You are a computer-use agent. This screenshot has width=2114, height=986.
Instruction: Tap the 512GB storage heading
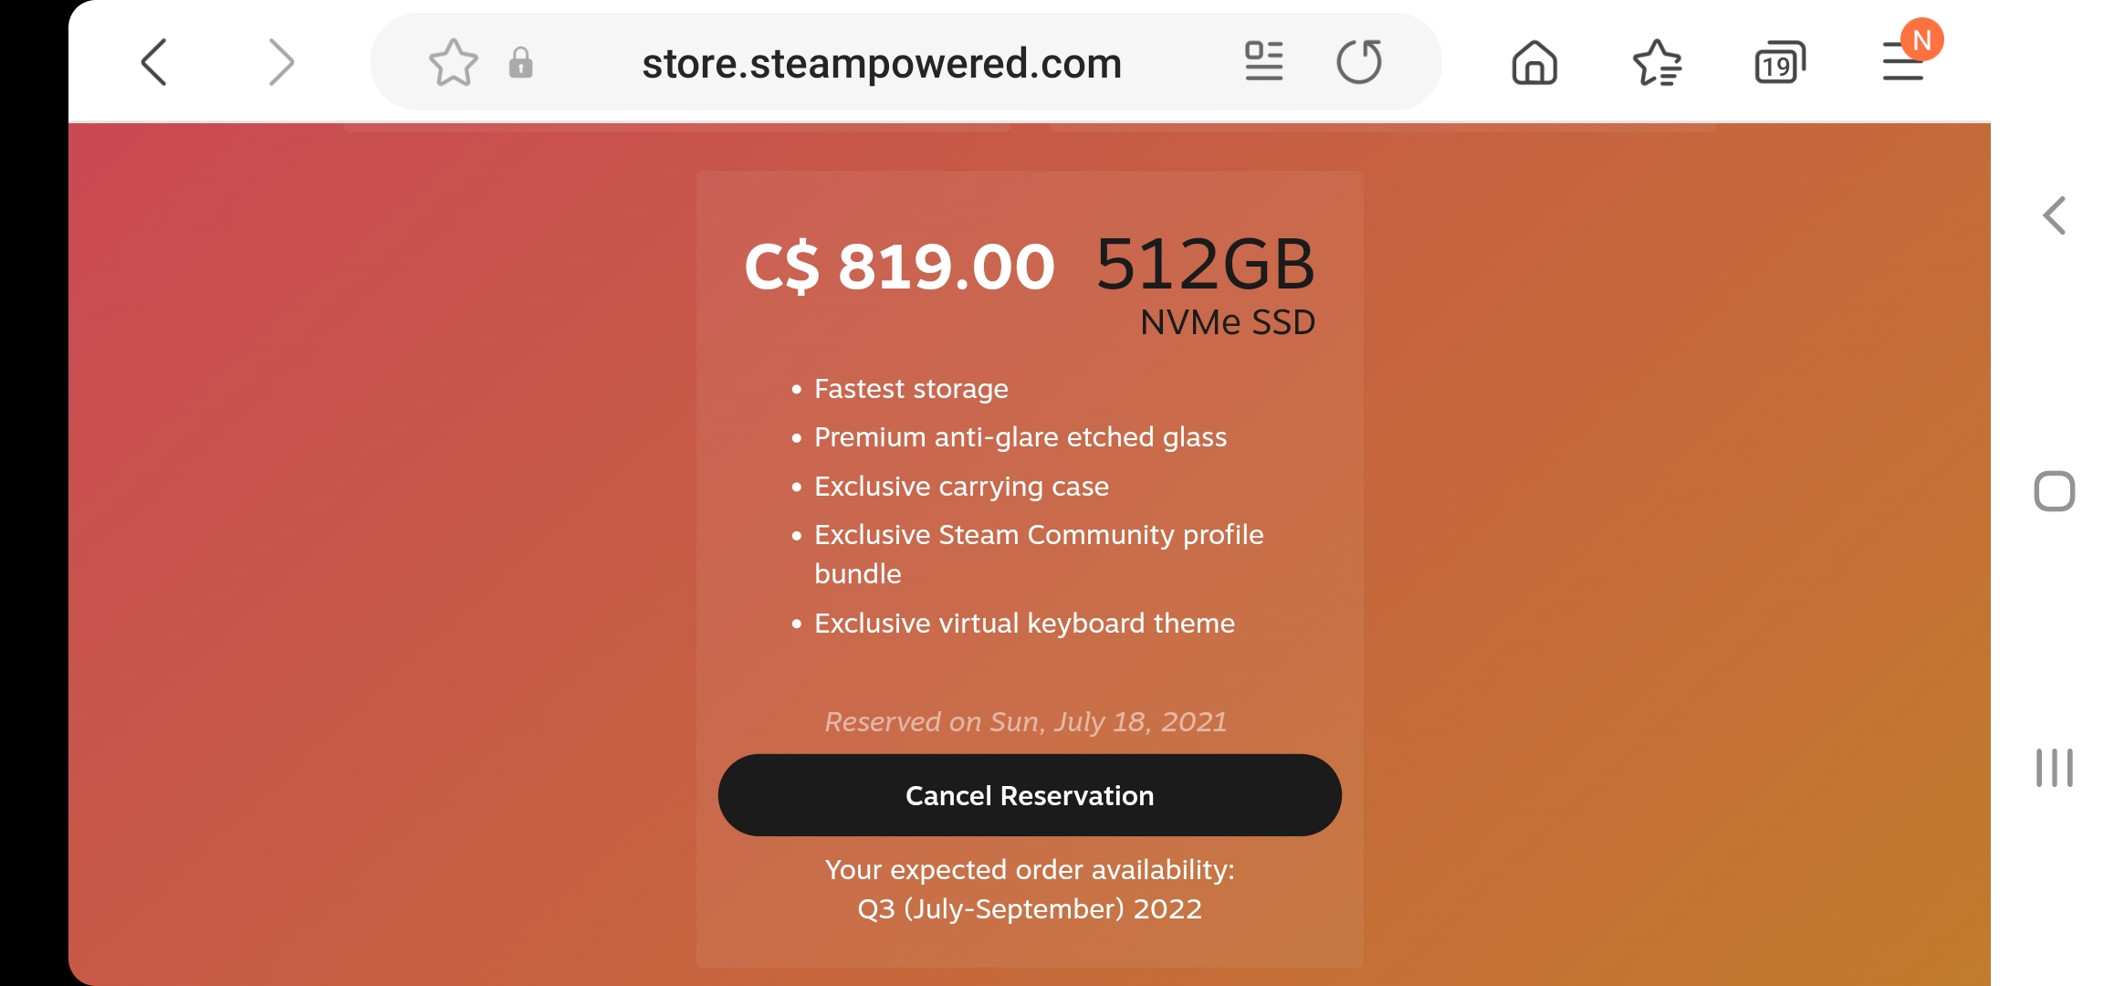tap(1205, 265)
